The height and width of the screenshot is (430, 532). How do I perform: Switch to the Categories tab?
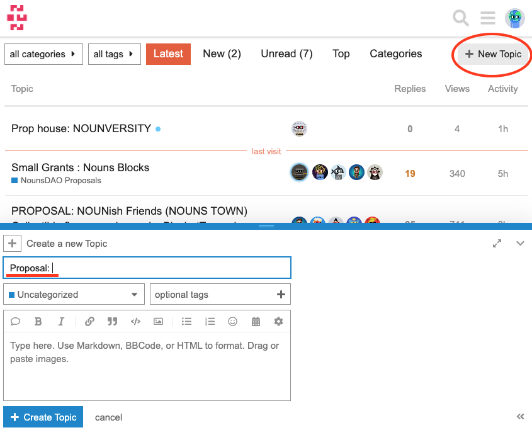396,54
